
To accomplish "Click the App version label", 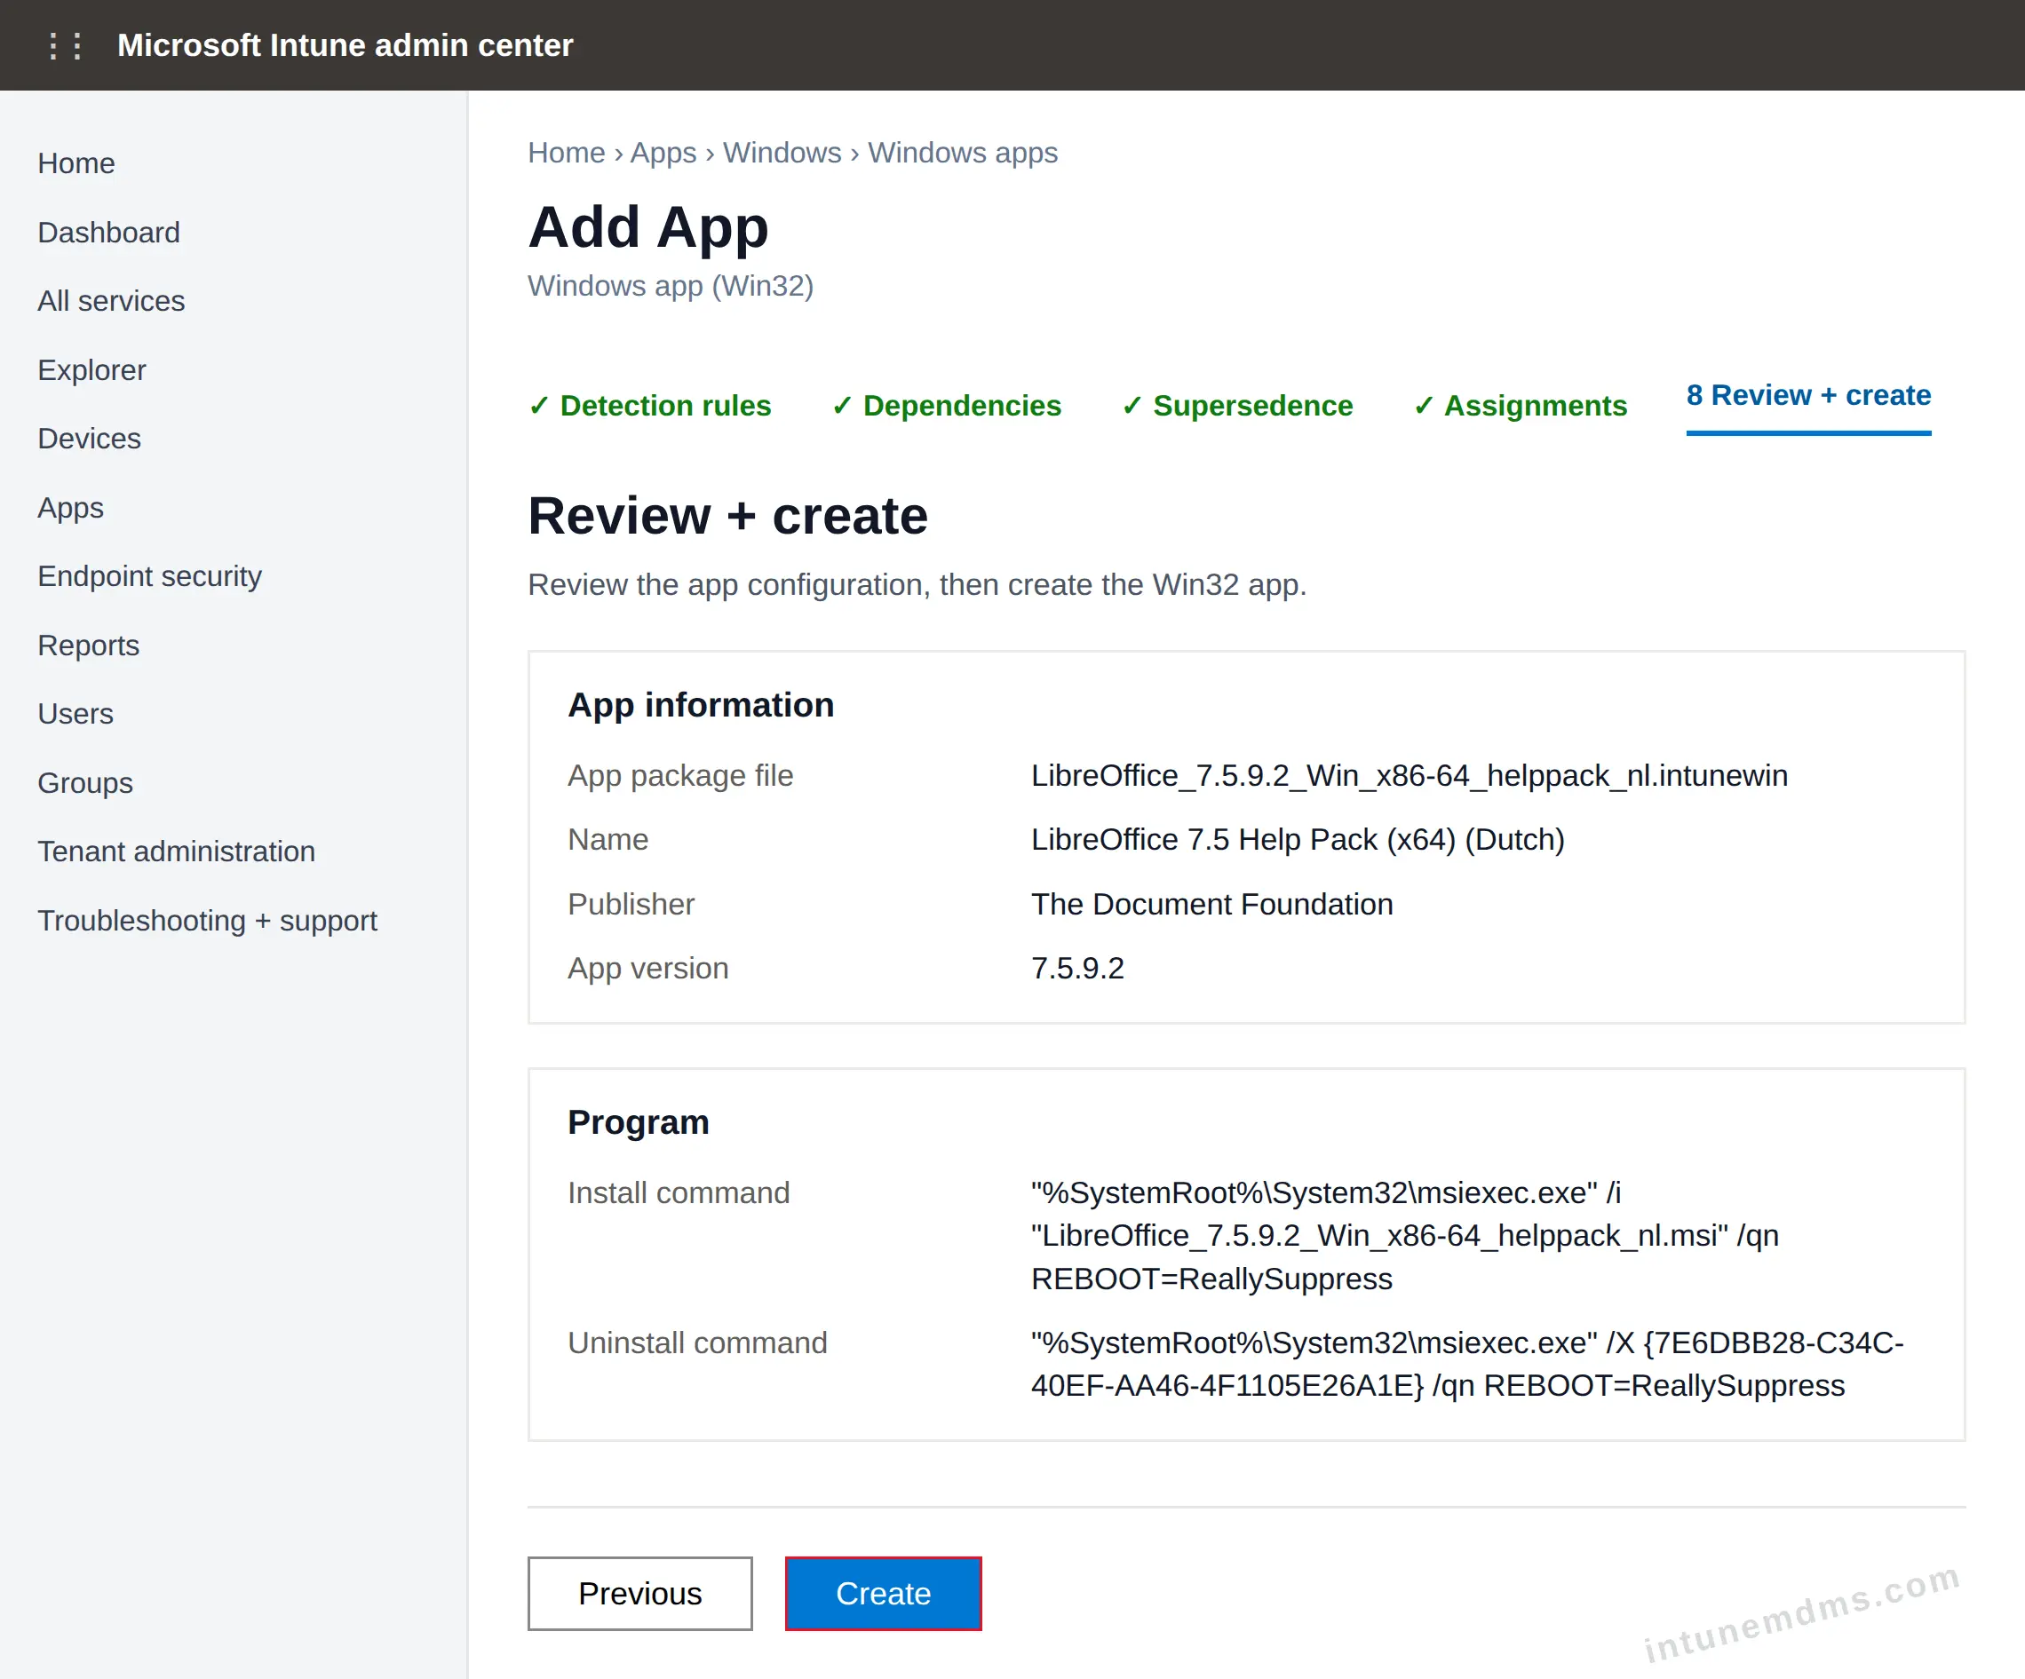I will point(648,968).
